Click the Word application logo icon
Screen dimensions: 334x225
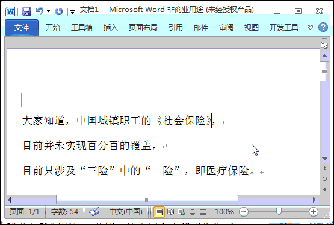10,11
